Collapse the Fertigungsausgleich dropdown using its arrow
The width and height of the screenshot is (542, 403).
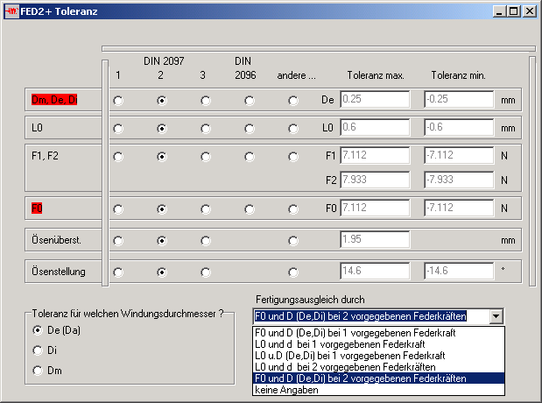pos(496,316)
